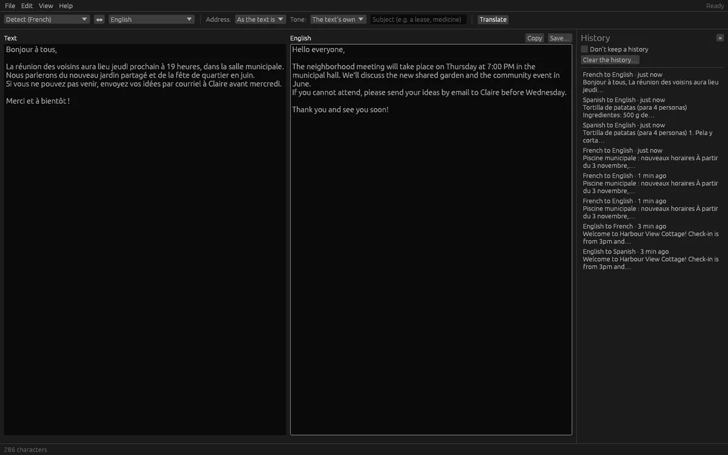Open "English to Spanish · 3 min ago" entry
The image size is (728, 455).
[652, 259]
